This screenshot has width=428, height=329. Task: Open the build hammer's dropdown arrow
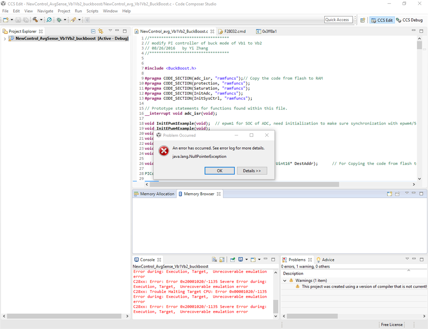pos(41,20)
